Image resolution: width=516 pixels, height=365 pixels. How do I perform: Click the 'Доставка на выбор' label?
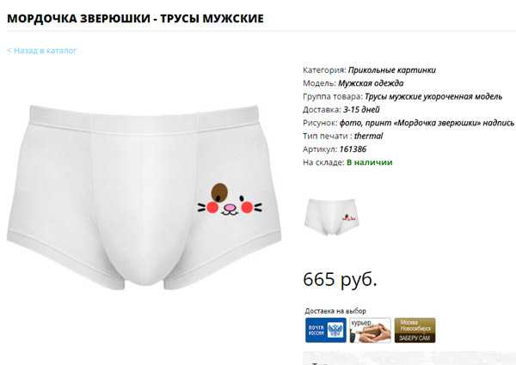pos(335,311)
